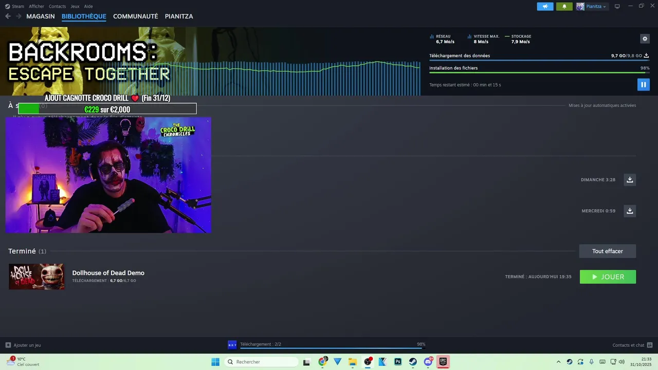658x370 pixels.
Task: Open the Contacts menu
Action: click(57, 7)
